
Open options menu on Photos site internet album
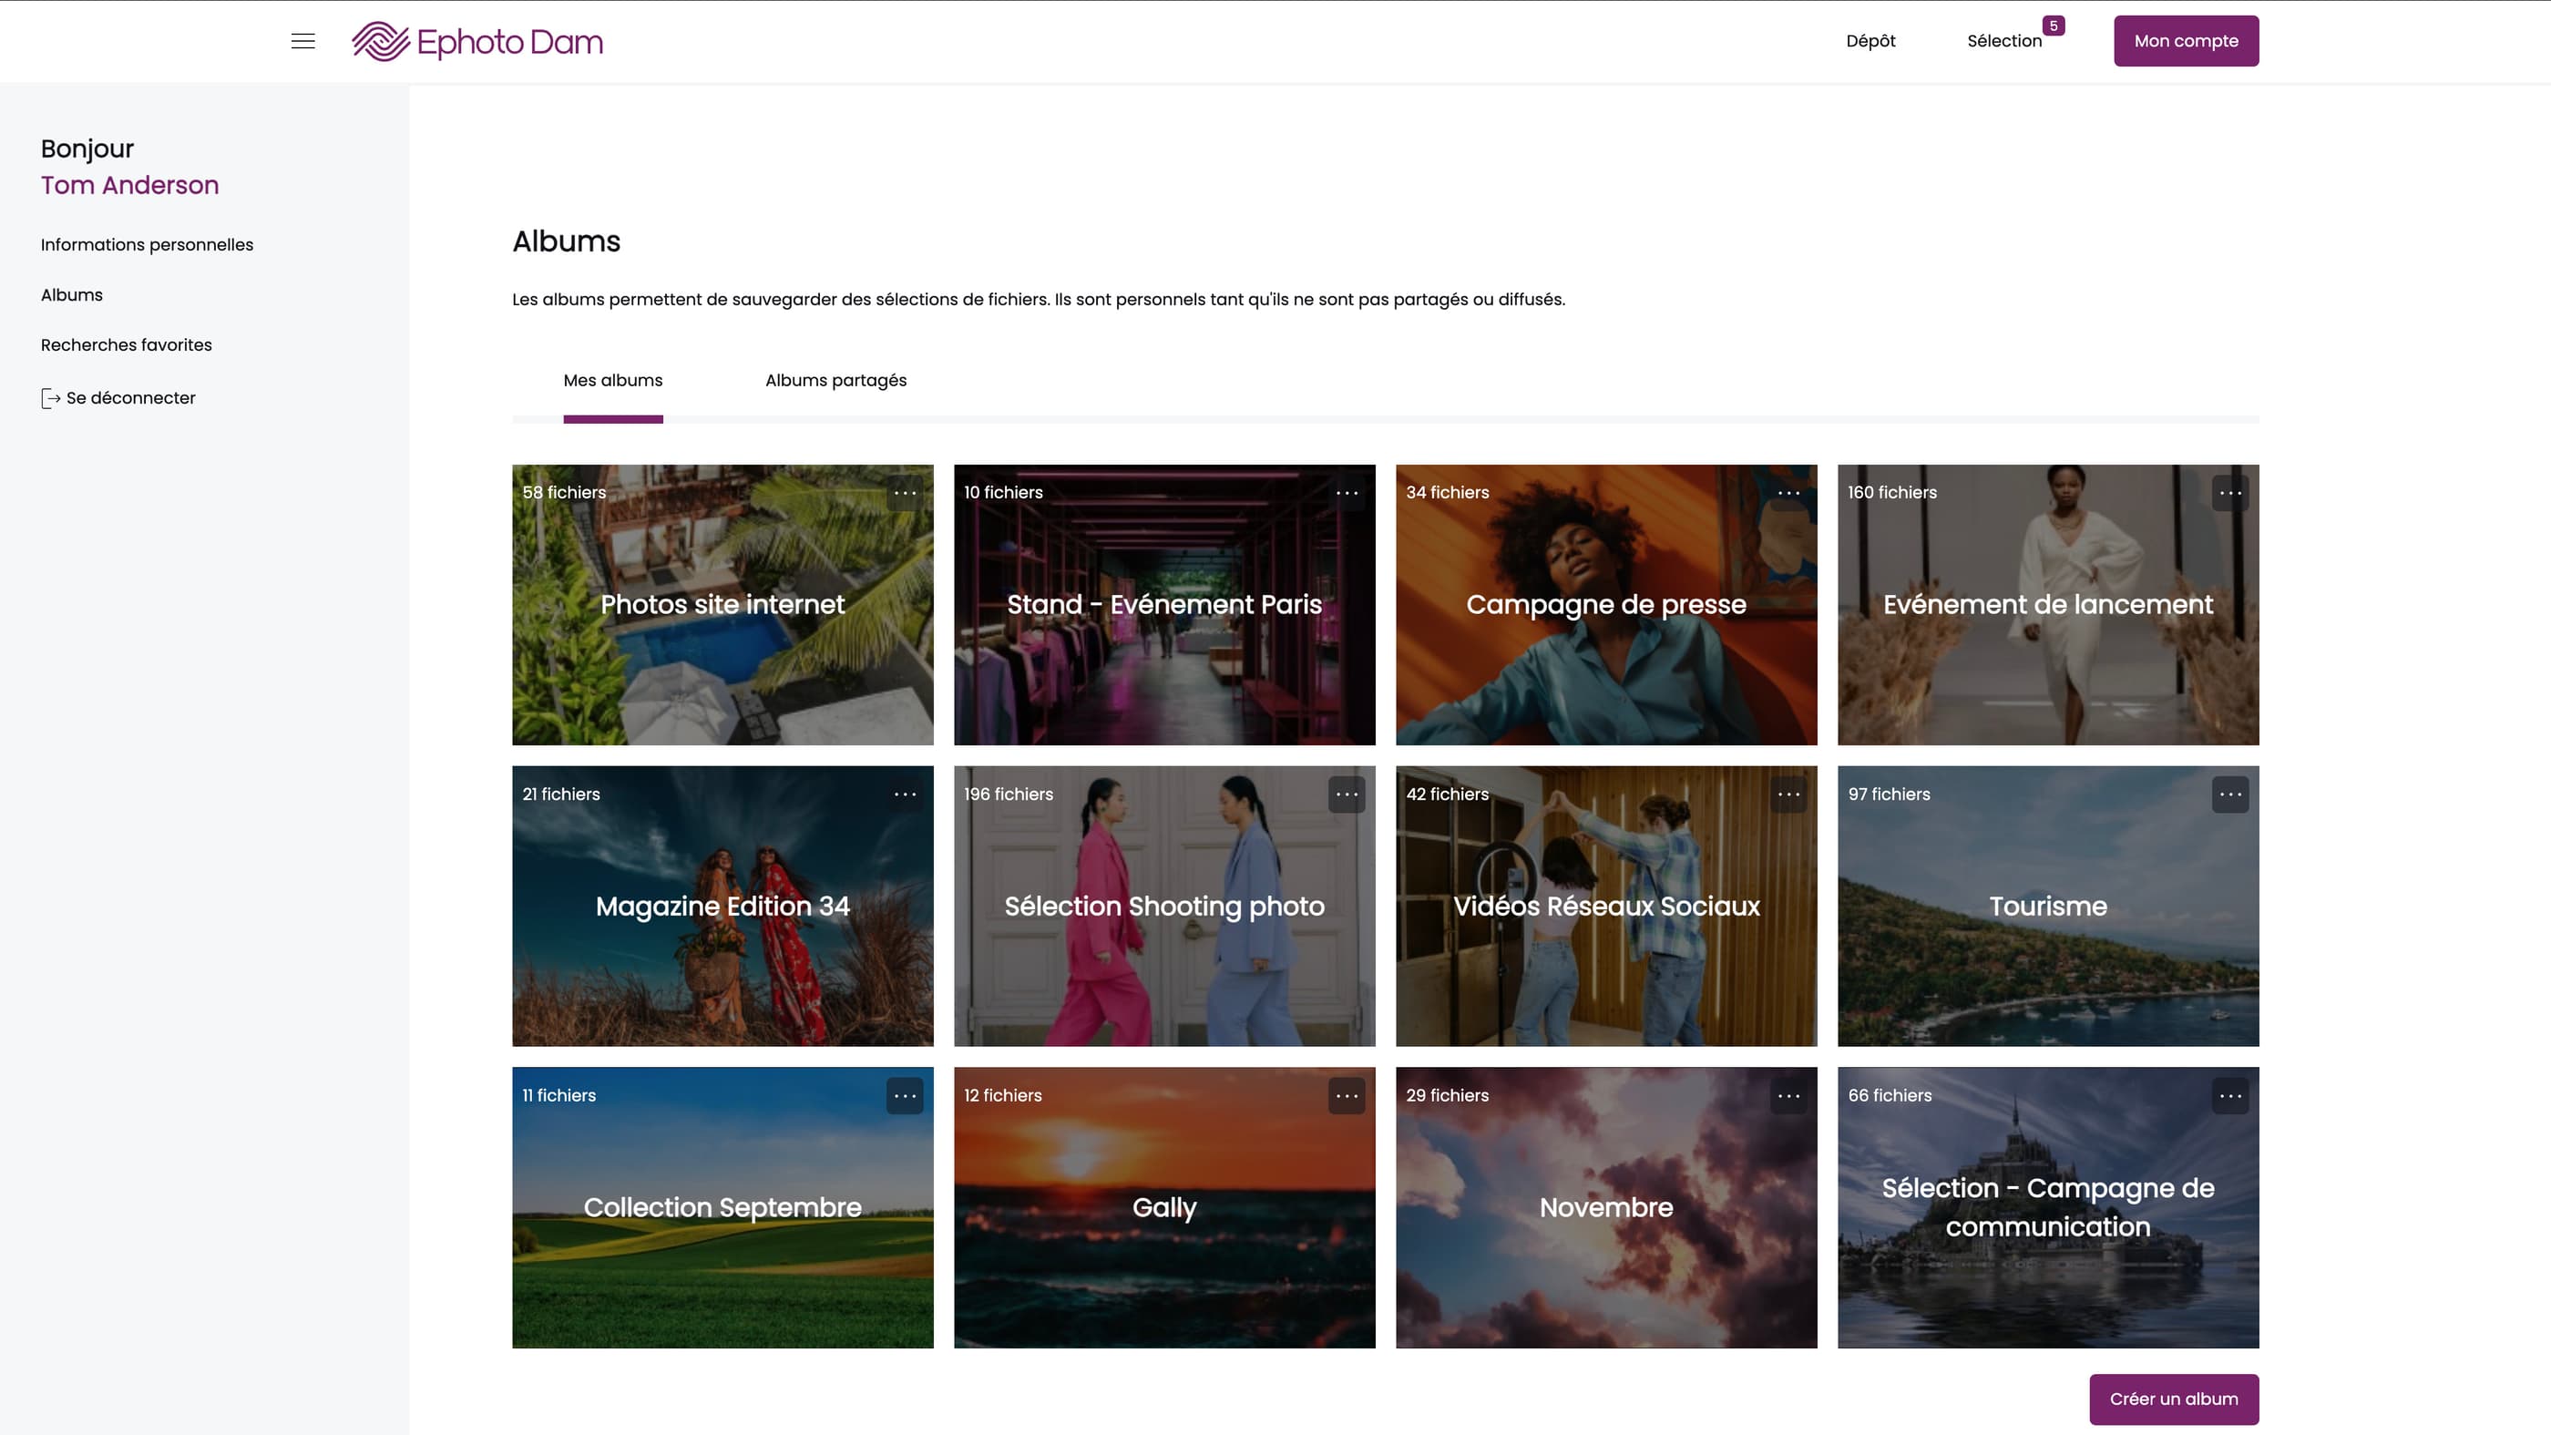point(907,492)
